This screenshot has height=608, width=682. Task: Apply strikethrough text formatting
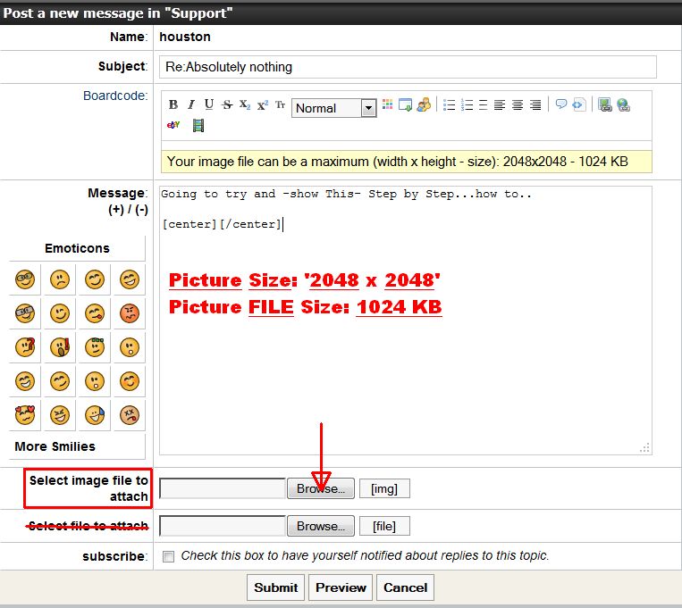click(226, 104)
